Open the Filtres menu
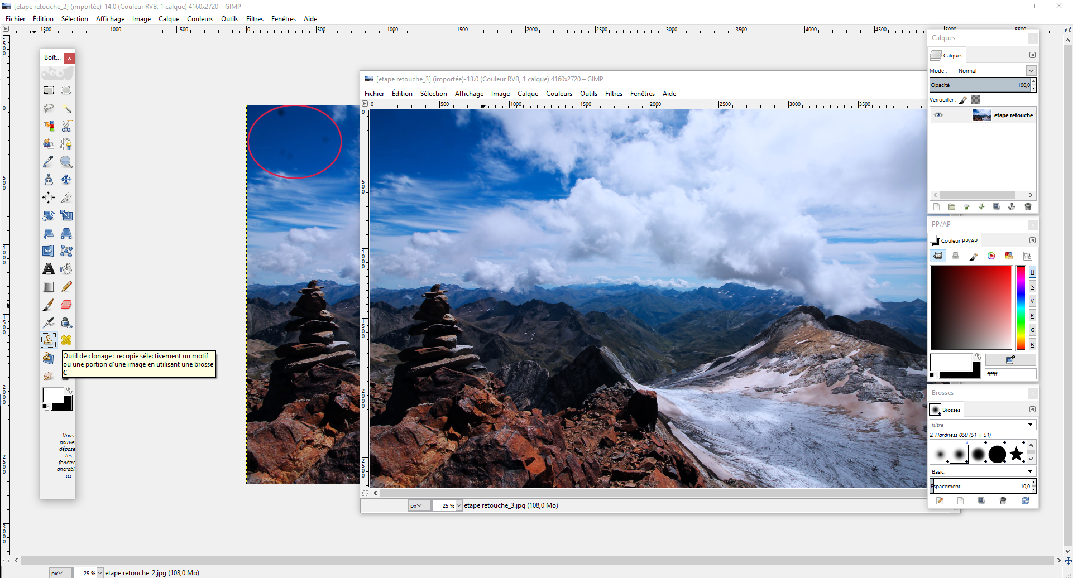This screenshot has height=578, width=1073. point(614,94)
